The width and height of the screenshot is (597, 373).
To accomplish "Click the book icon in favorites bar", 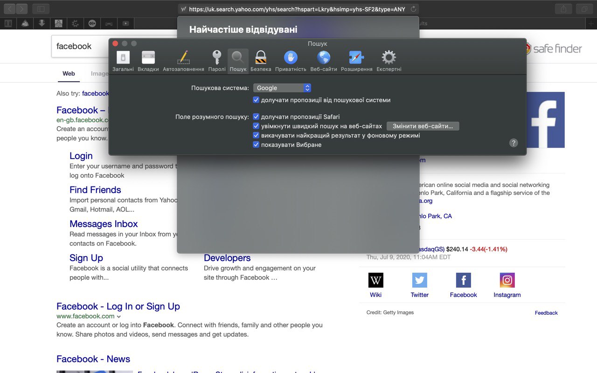I will (8, 23).
